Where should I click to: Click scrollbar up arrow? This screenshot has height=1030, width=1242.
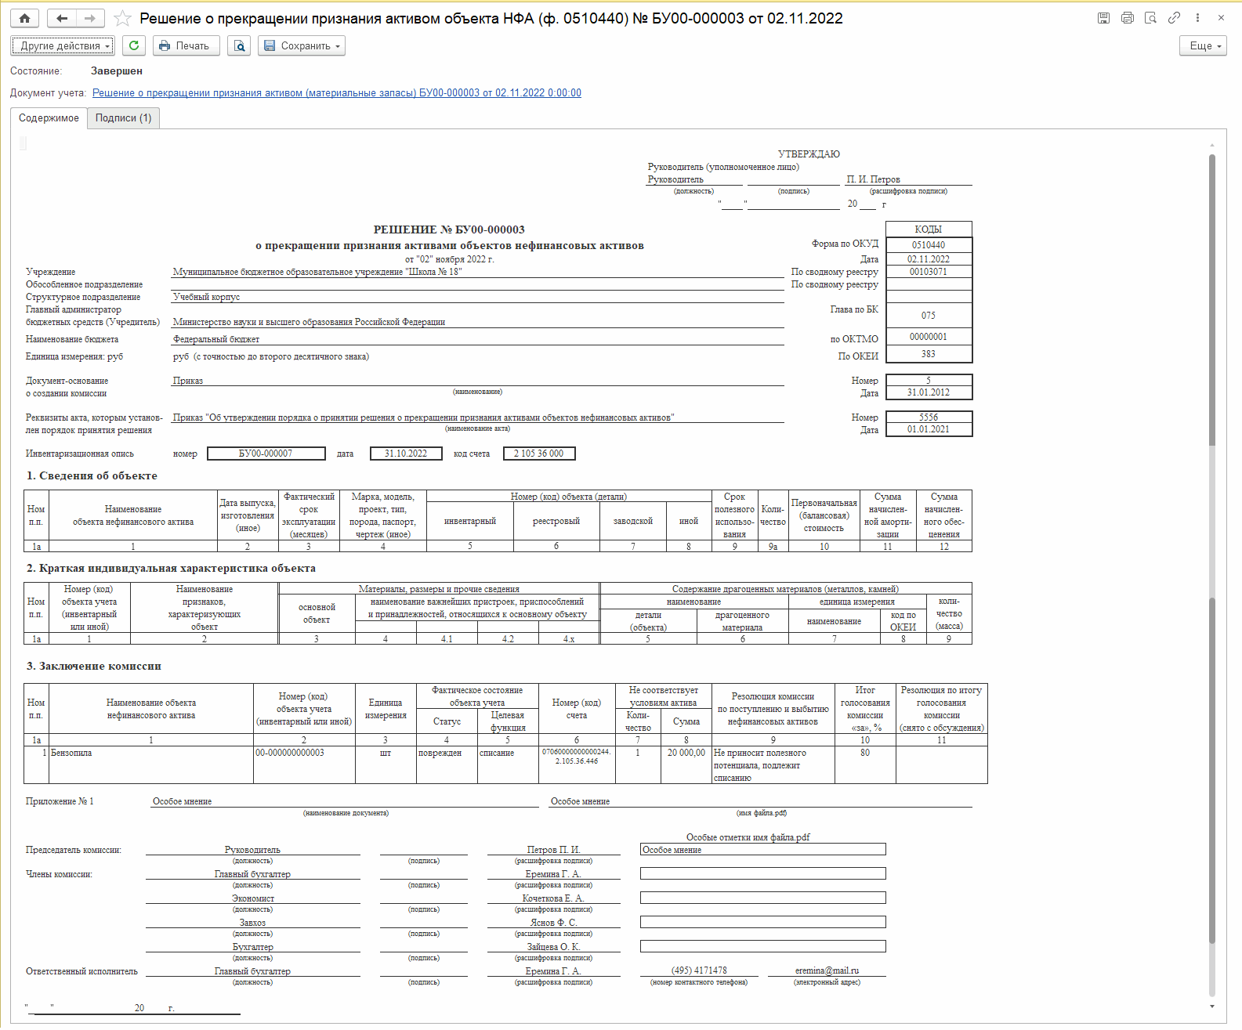pos(1212,145)
